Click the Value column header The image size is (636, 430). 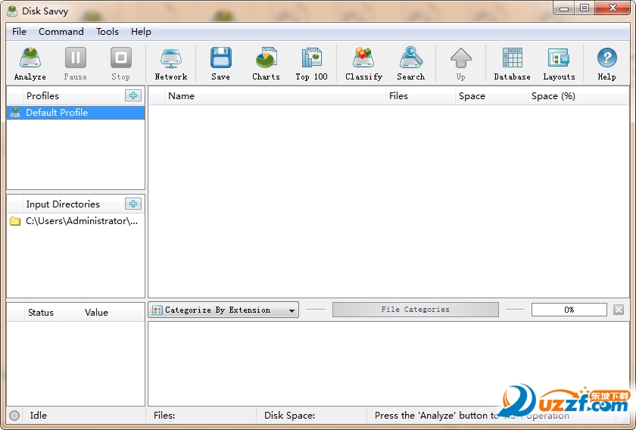(113, 313)
